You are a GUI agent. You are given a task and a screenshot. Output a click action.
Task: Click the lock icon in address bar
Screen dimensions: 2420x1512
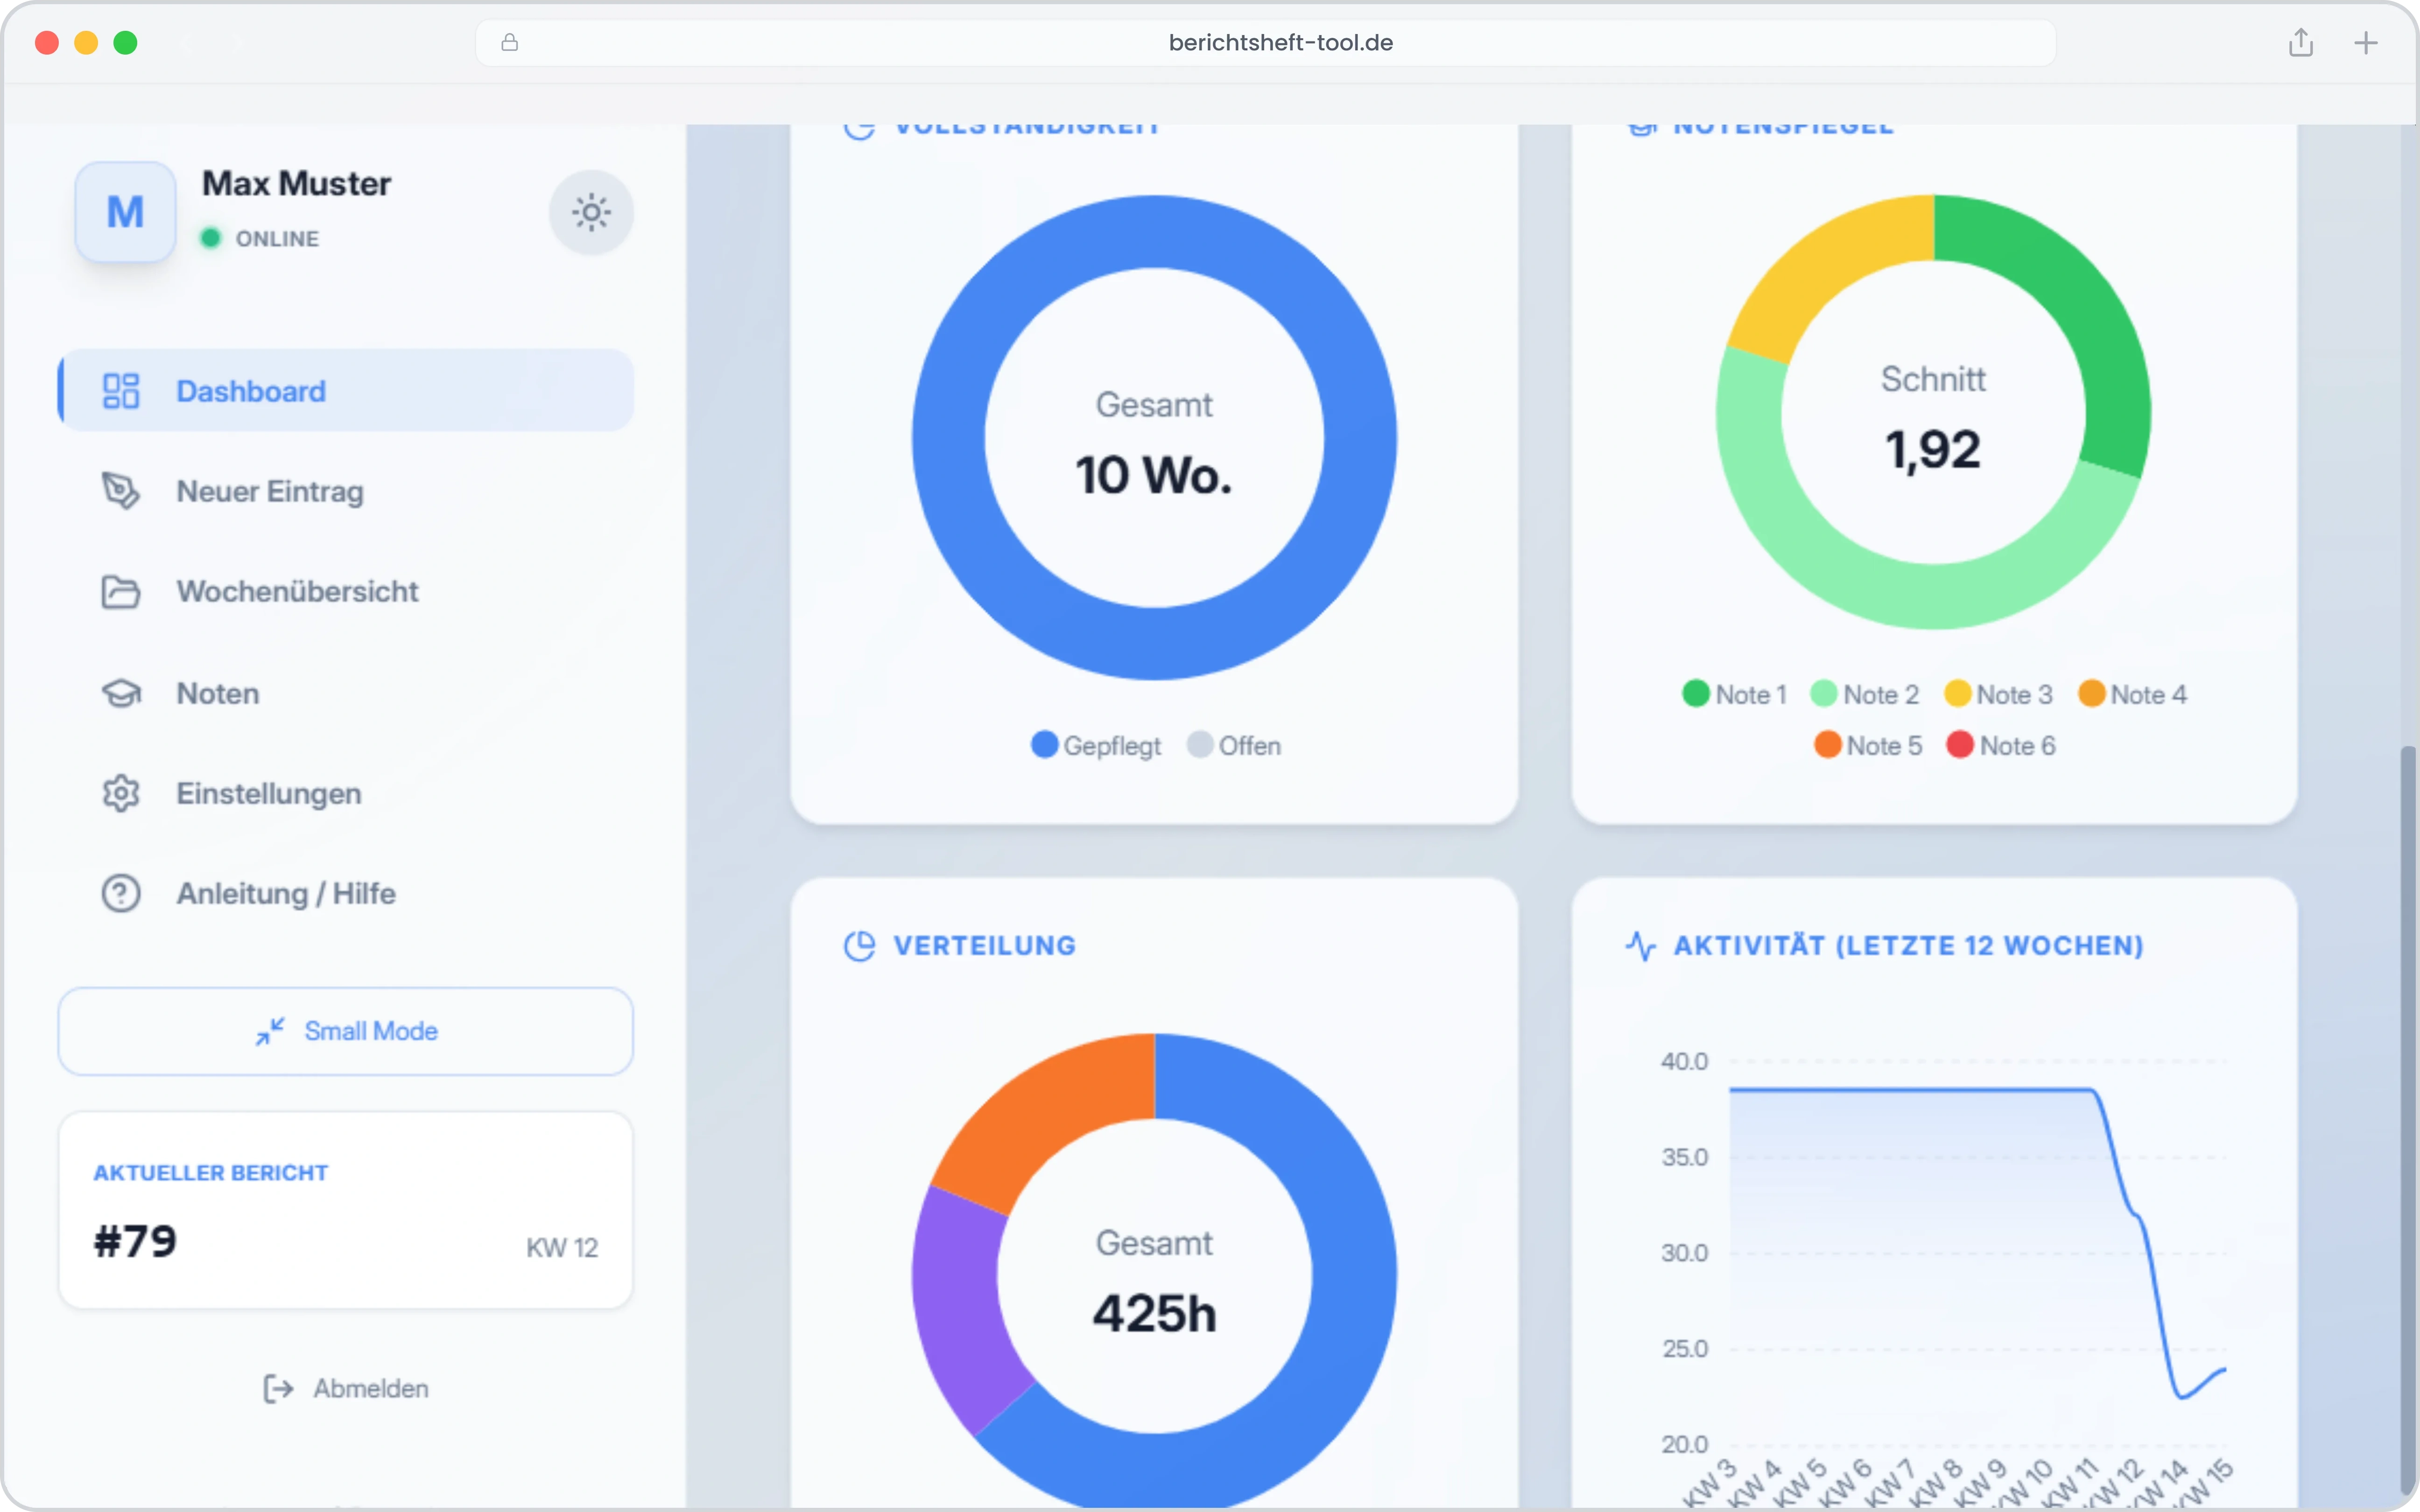[x=510, y=42]
